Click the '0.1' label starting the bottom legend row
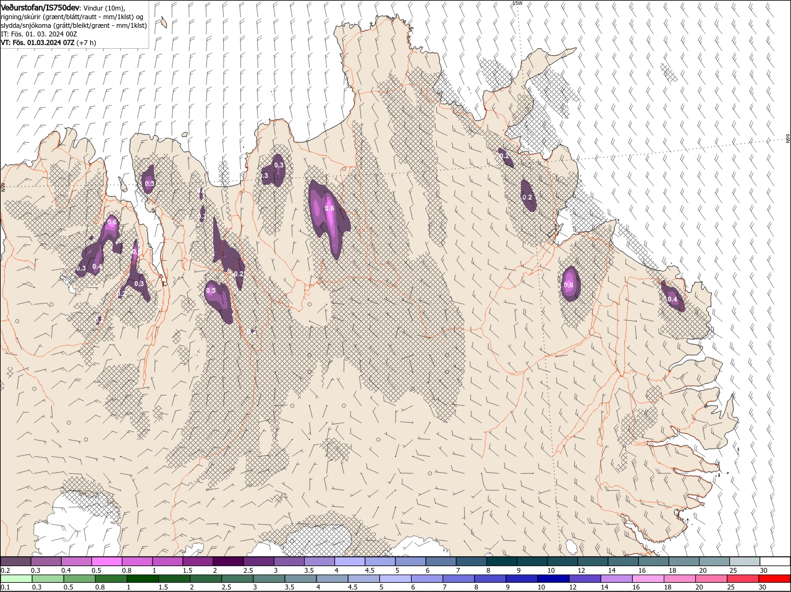The image size is (791, 592). tap(5, 587)
